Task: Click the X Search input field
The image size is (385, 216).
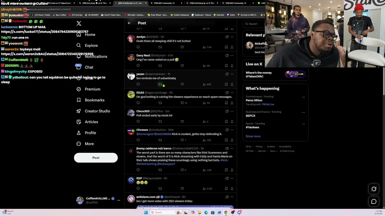Action: 254,24
